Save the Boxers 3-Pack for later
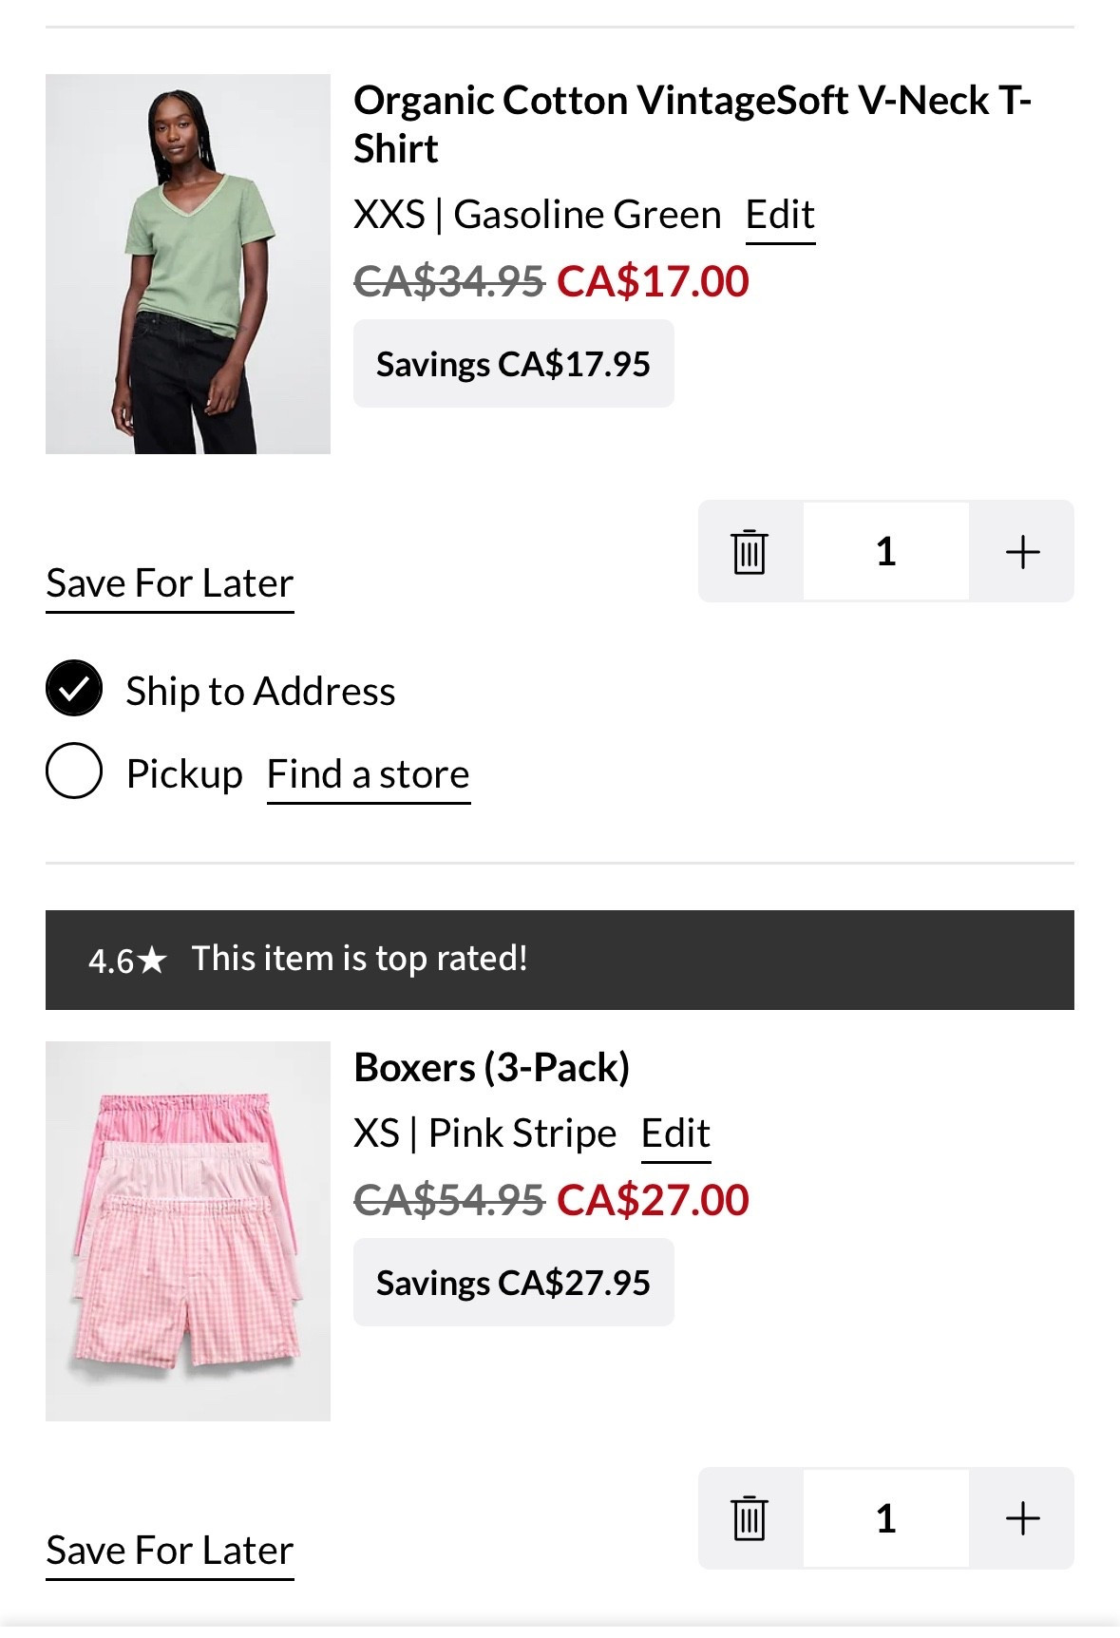This screenshot has width=1120, height=1638. [x=169, y=1552]
